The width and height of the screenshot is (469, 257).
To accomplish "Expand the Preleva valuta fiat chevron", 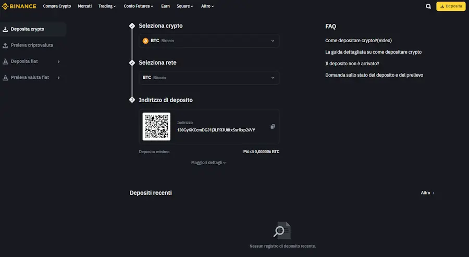I will coord(58,78).
